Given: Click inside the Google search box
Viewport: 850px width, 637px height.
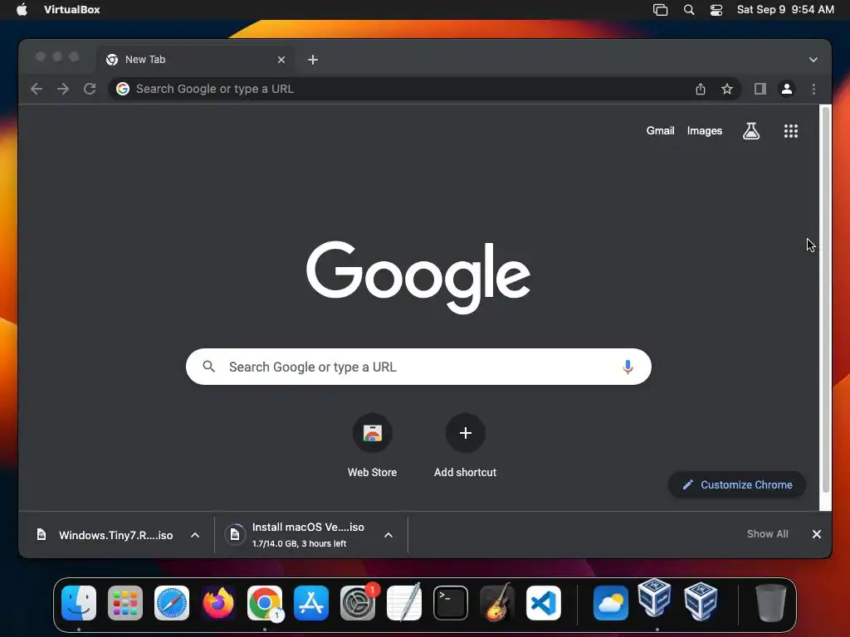Looking at the screenshot, I should 418,367.
